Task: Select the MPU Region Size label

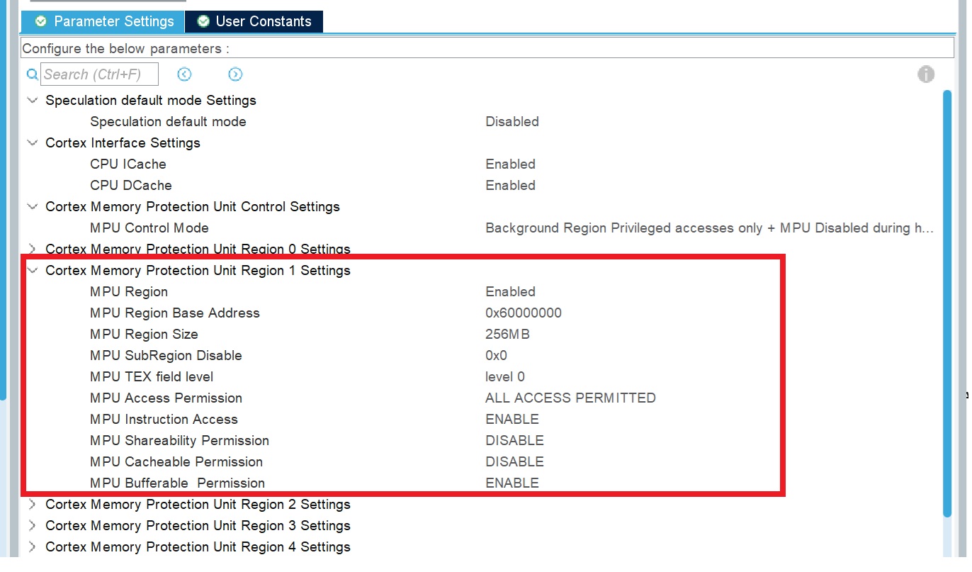Action: (144, 334)
